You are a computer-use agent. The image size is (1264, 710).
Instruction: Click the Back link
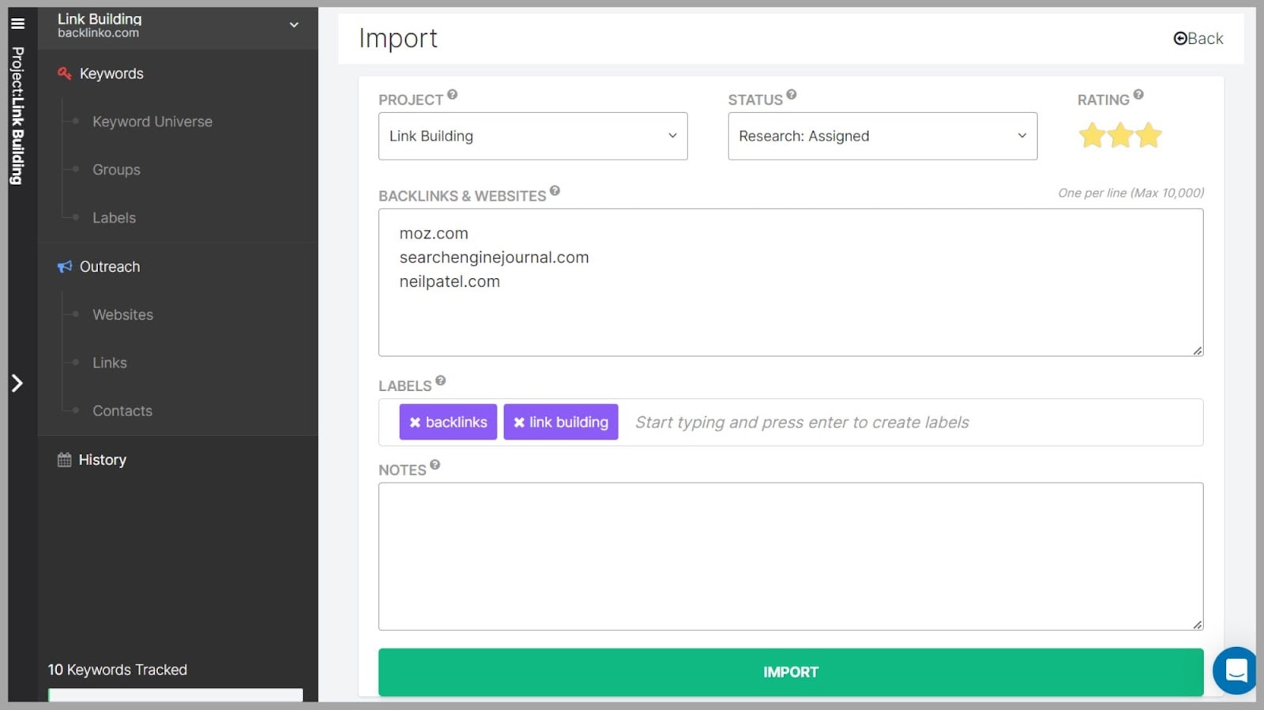pyautogui.click(x=1198, y=39)
